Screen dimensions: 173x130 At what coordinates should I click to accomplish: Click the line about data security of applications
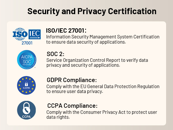pos(86,42)
